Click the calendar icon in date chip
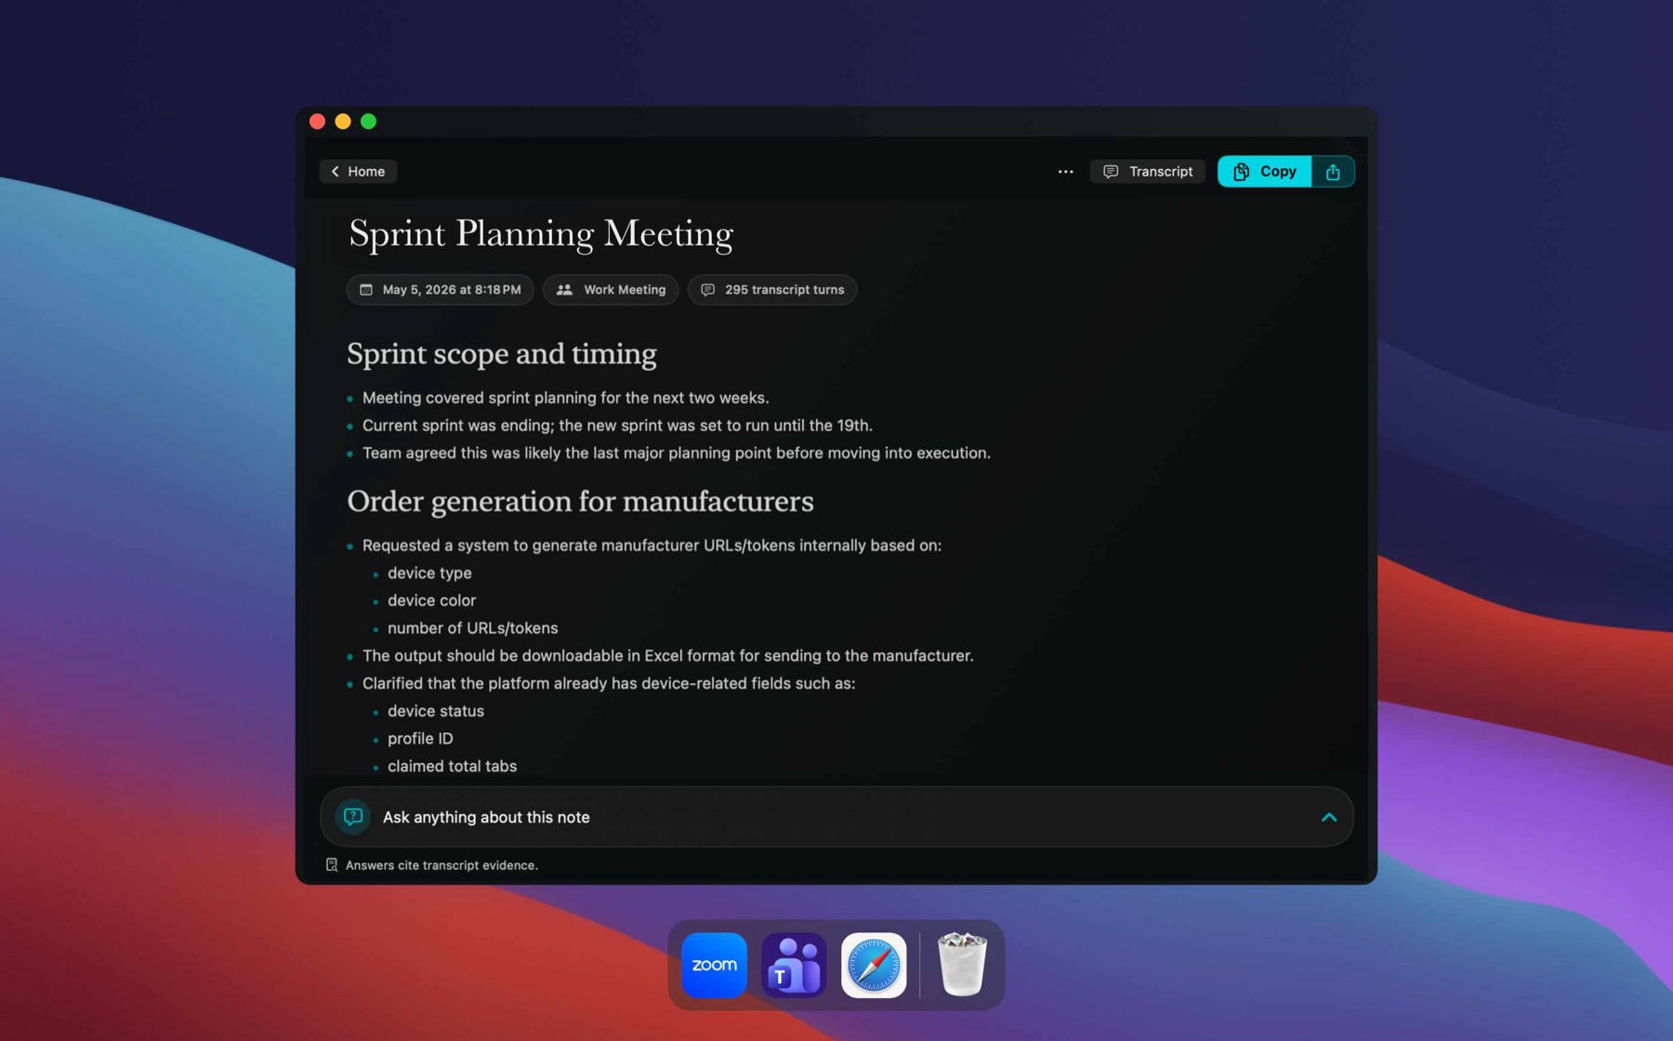Viewport: 1673px width, 1041px height. coord(366,290)
